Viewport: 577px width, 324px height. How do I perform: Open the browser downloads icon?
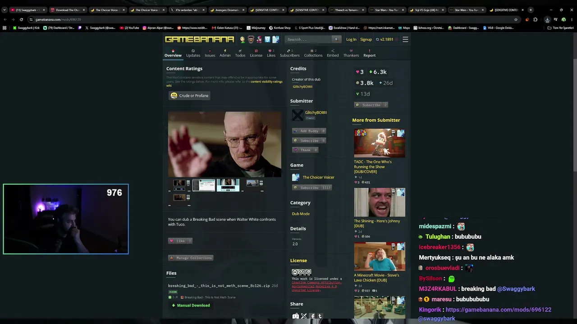[547, 19]
